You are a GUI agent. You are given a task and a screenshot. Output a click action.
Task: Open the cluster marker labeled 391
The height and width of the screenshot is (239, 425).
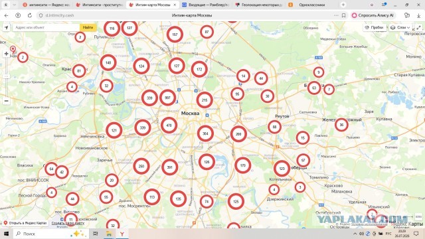tap(170, 167)
